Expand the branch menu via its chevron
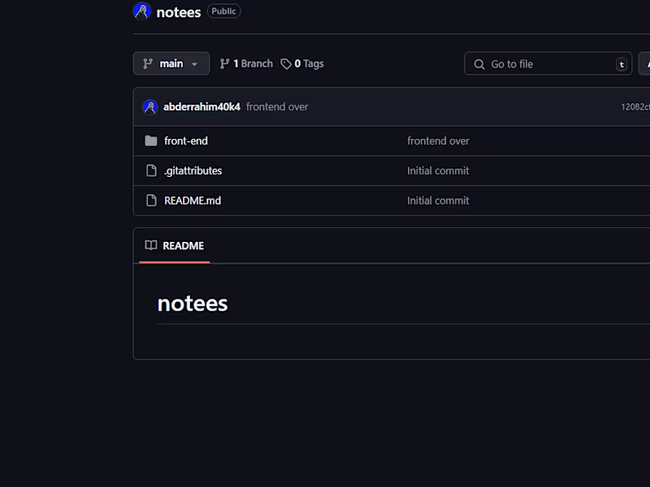 [x=195, y=63]
